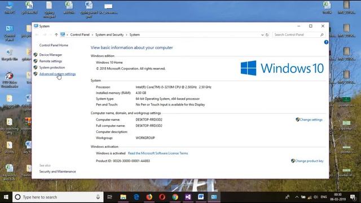Viewport: 361px width, 203px height.
Task: Click the People icon in the taskbar
Action: [x=288, y=197]
